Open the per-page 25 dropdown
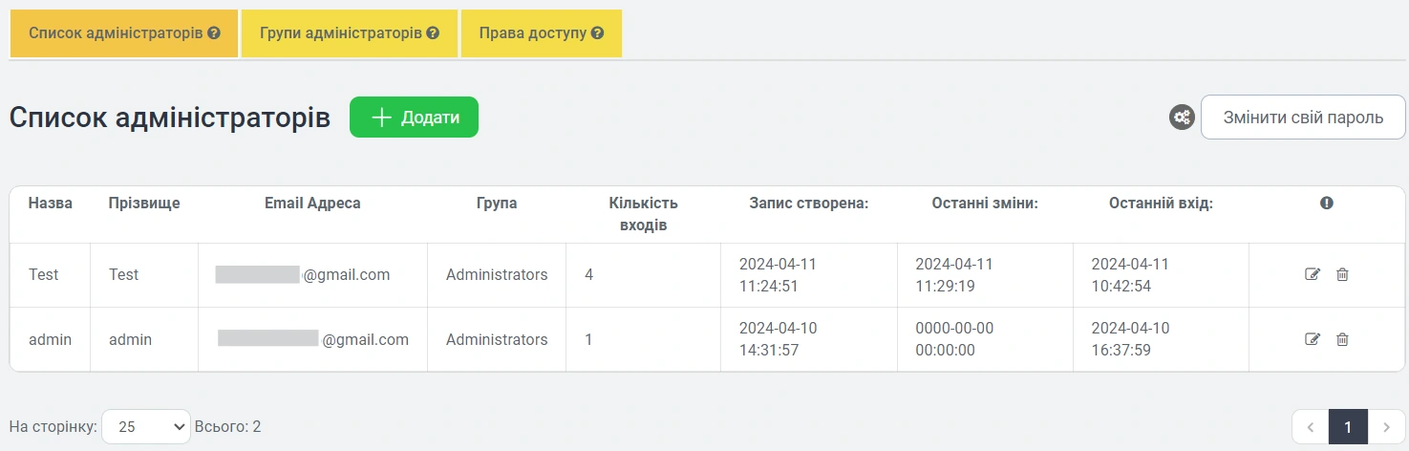Image resolution: width=1409 pixels, height=451 pixels. (146, 427)
